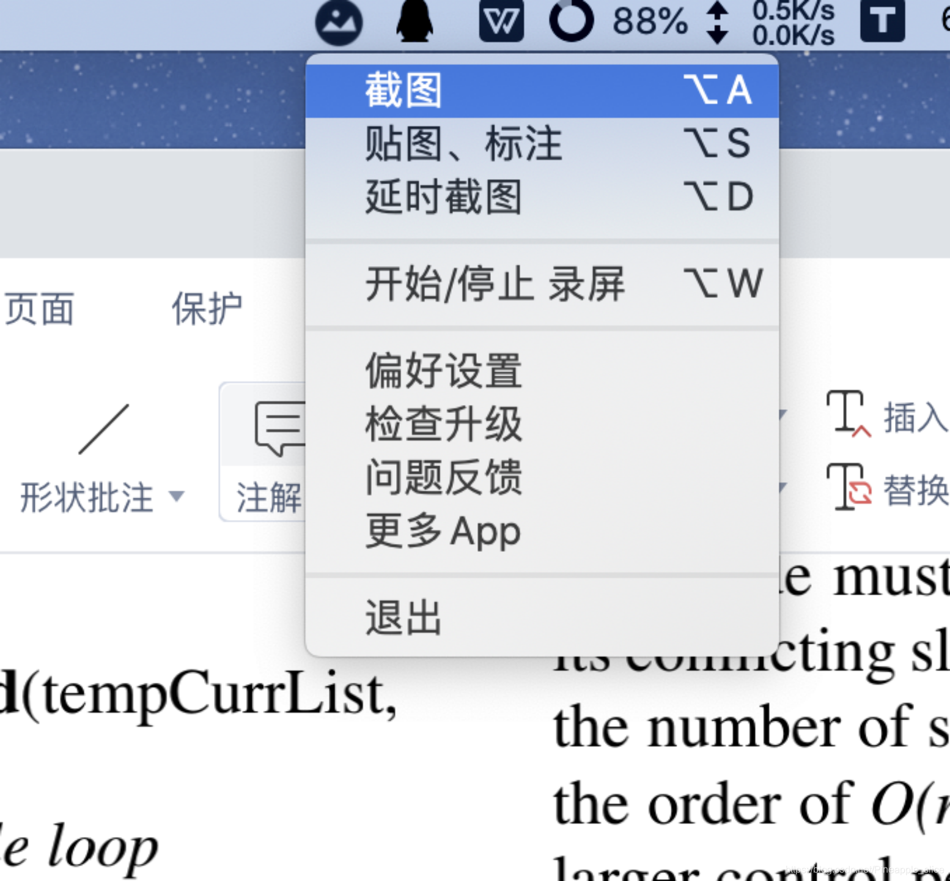Viewport: 950px width, 881px height.
Task: Choose 贴图、标注 from the menu
Action: (542, 144)
